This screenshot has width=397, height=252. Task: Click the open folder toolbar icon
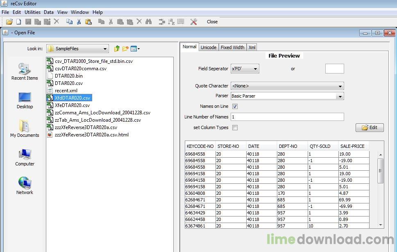9,22
